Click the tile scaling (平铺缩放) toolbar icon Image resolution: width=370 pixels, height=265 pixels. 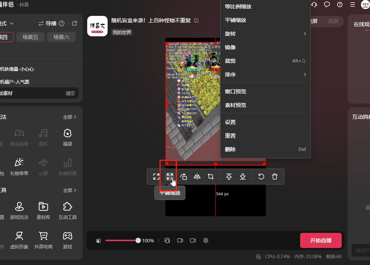[170, 177]
